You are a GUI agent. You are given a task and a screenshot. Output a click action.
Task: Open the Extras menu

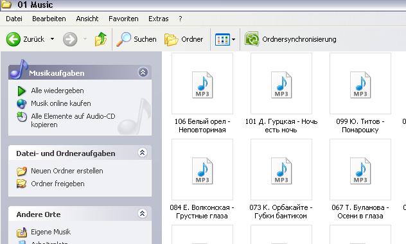click(158, 19)
